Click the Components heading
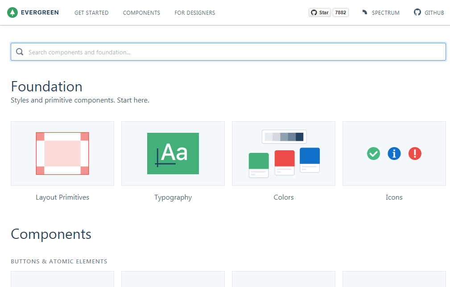 [51, 234]
